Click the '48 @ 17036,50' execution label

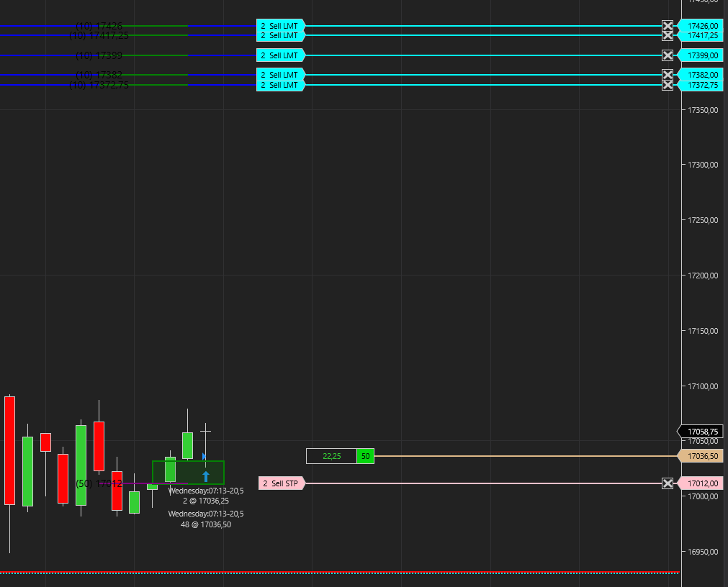pyautogui.click(x=206, y=524)
